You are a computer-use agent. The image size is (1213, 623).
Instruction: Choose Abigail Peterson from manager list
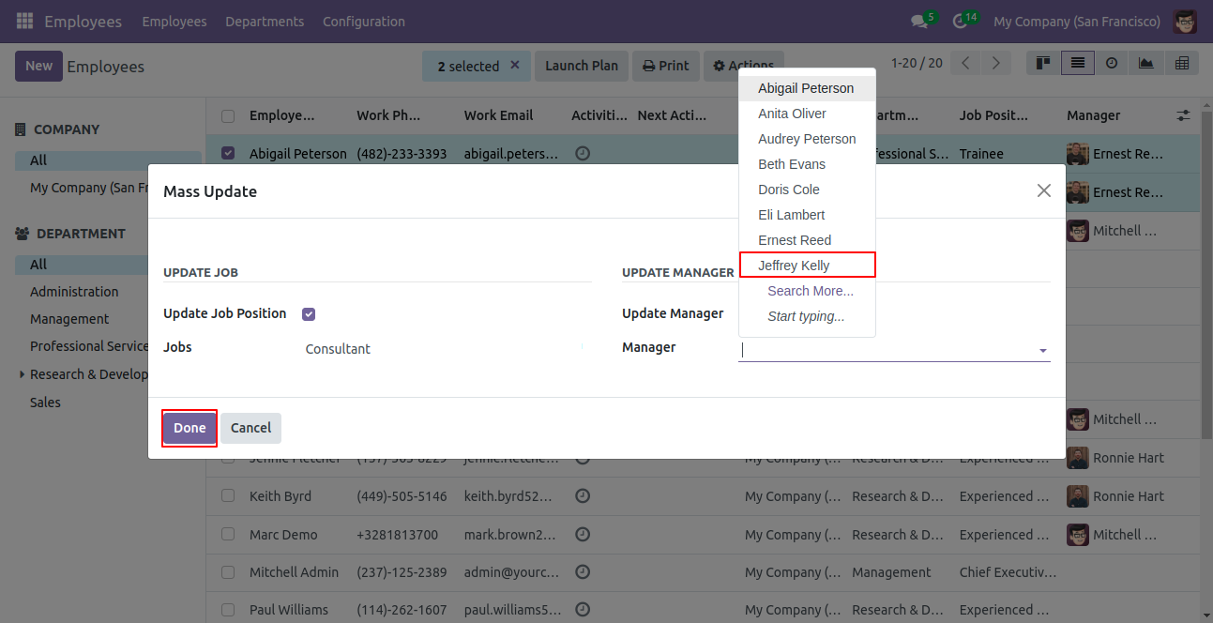[807, 88]
